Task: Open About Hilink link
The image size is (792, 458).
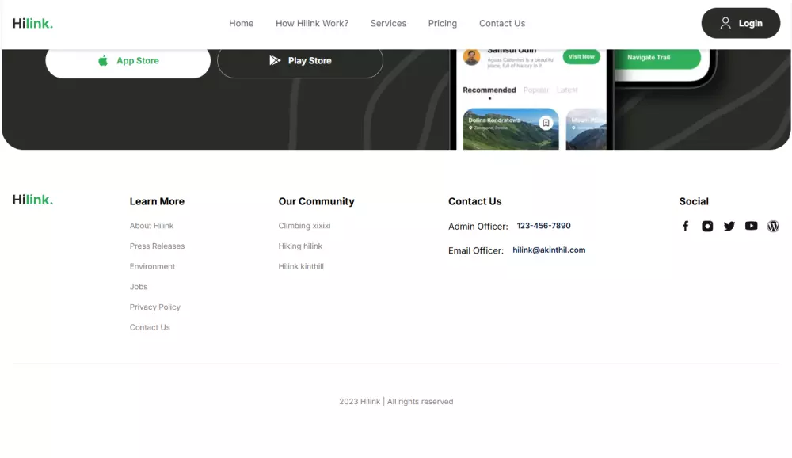Action: coord(151,226)
